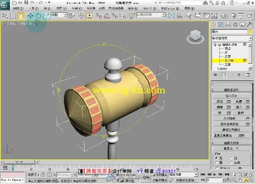Open the Rendered Frame Window
Viewport: 255px width, 184px height.
coord(242,16)
